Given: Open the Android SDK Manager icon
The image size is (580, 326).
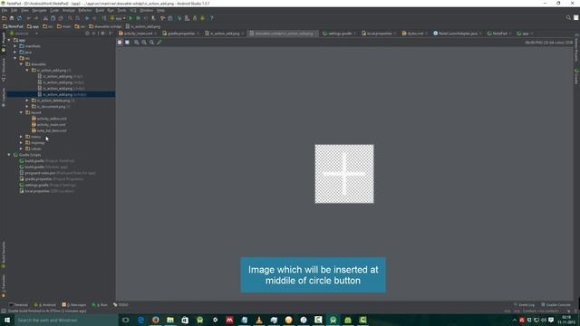Looking at the screenshot, I should (x=195, y=18).
